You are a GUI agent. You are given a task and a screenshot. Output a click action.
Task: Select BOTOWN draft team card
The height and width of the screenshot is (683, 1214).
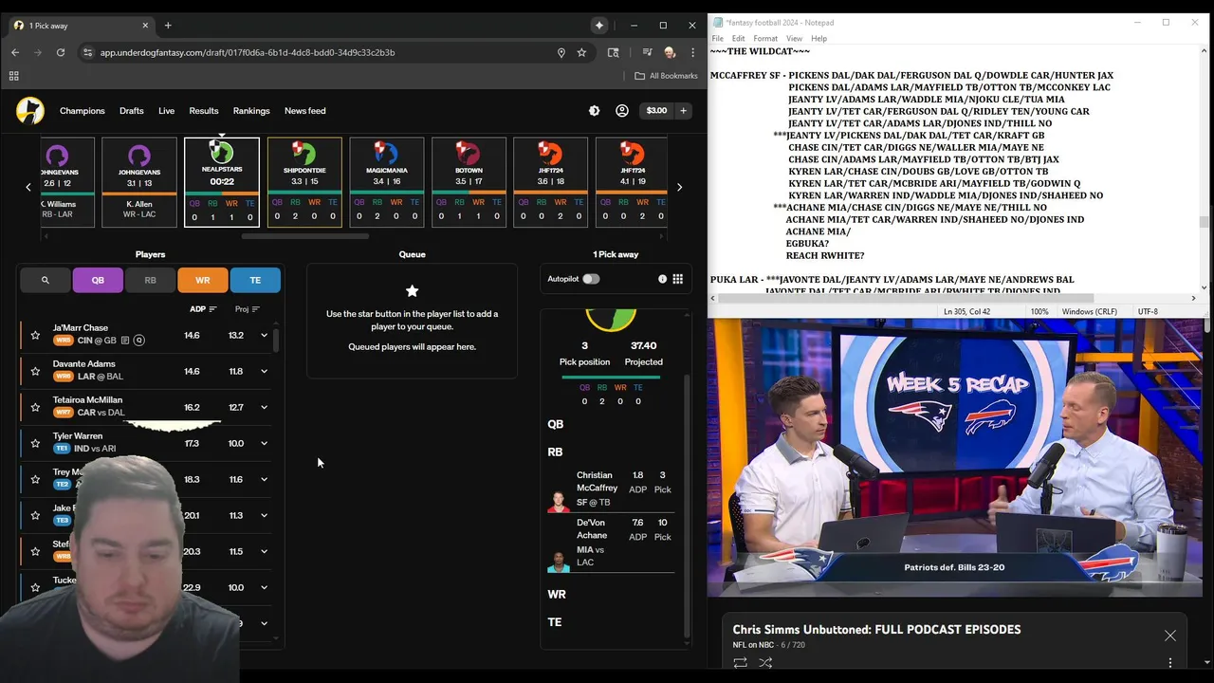(469, 182)
